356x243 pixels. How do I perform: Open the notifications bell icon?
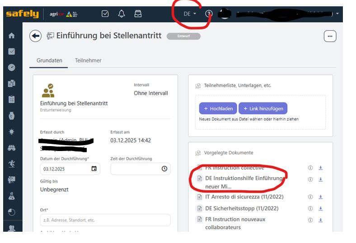pyautogui.click(x=122, y=14)
